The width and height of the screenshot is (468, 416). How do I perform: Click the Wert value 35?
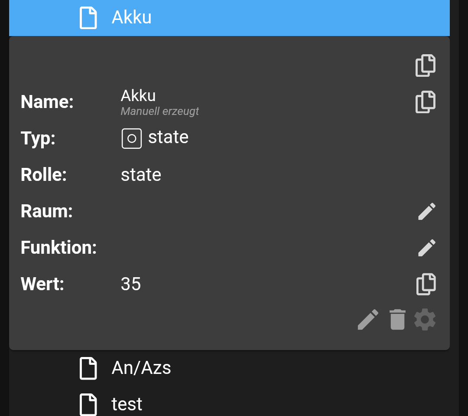[x=130, y=284]
